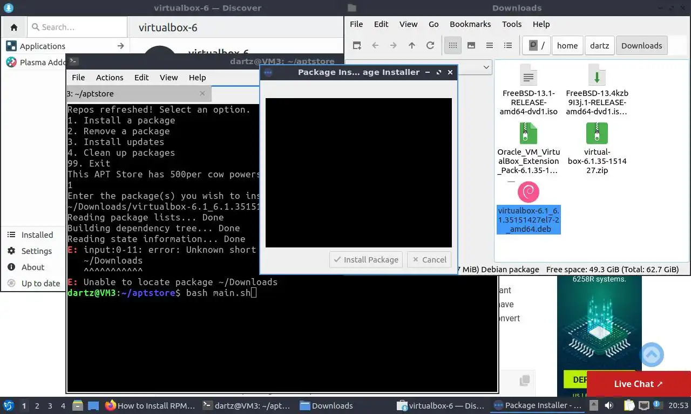Open a new tab in the file manager
691x414 pixels.
point(357,46)
